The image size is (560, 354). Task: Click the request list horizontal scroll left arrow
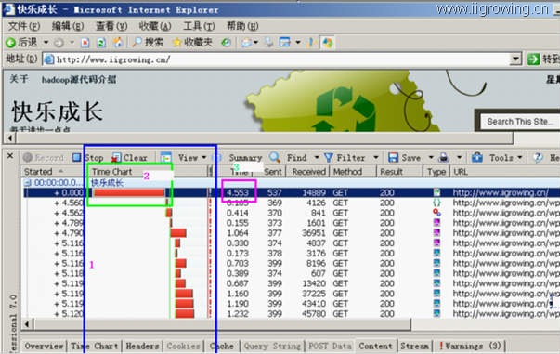point(27,324)
